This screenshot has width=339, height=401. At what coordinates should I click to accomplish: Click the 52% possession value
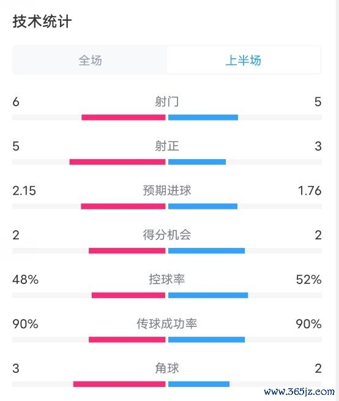tap(309, 280)
